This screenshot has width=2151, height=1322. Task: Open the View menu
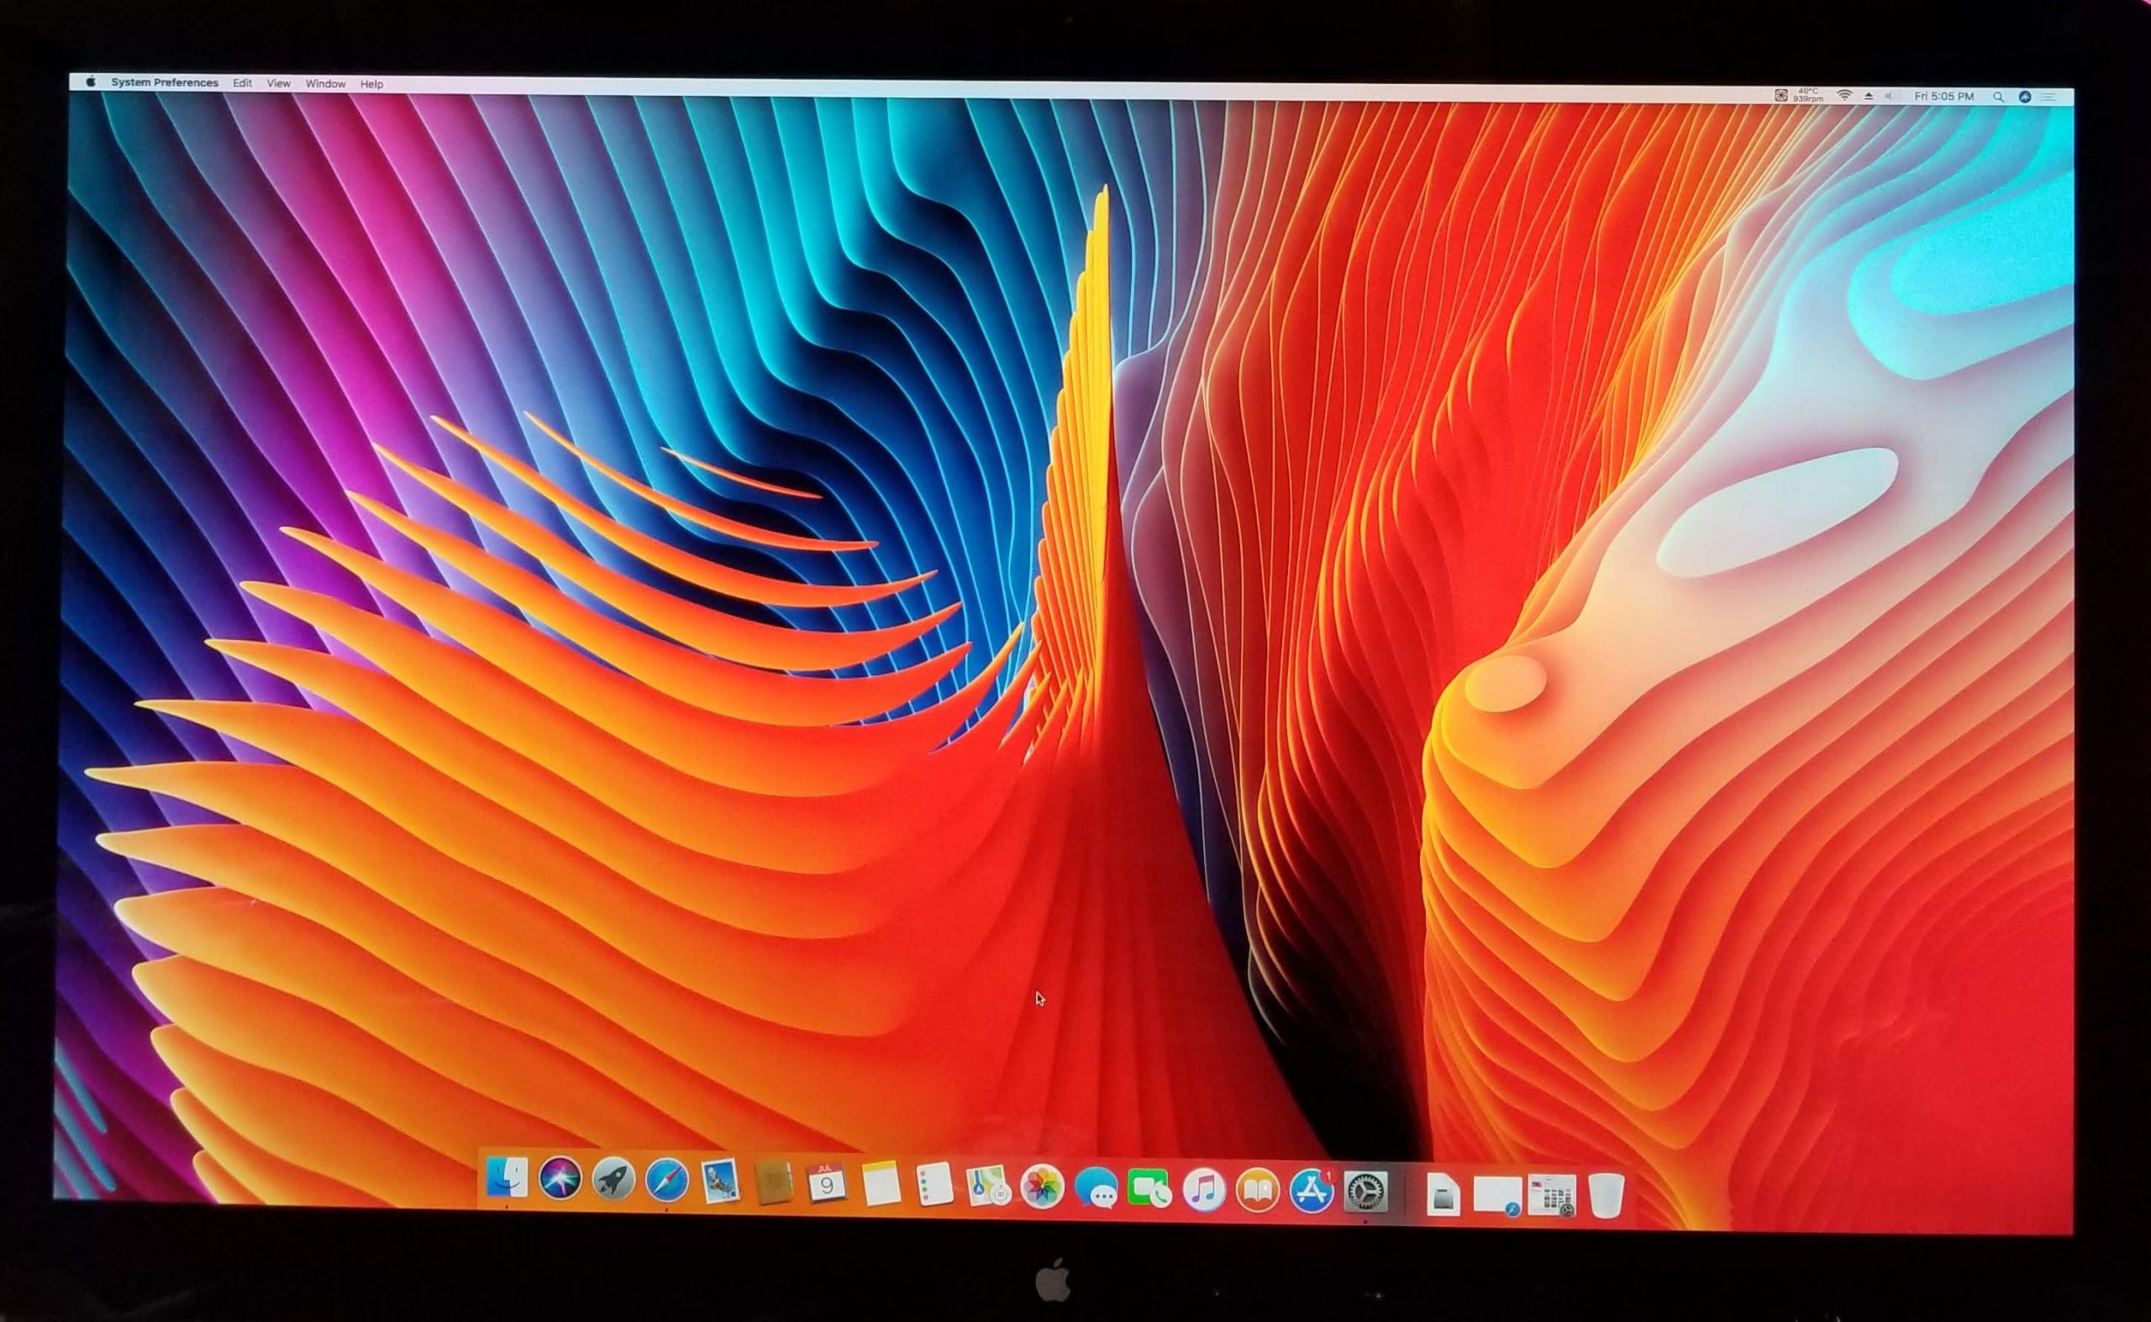tap(278, 84)
